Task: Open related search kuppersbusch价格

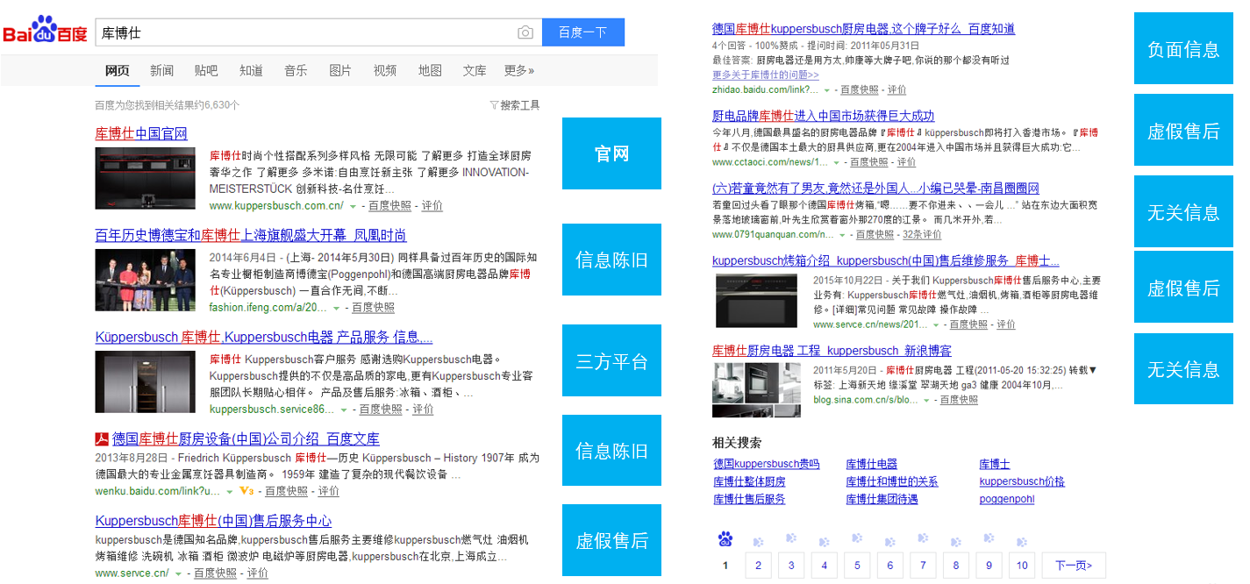Action: [x=1022, y=481]
